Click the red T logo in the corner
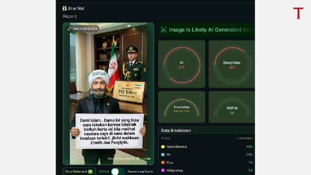The height and width of the screenshot is (175, 311). click(298, 13)
